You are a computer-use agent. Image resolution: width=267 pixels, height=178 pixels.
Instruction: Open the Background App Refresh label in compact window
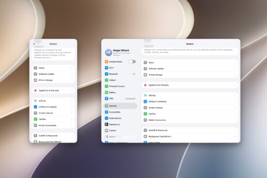[x=50, y=142]
